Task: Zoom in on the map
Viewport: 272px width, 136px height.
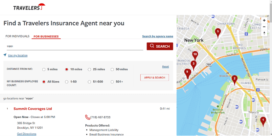Action: coord(264,20)
